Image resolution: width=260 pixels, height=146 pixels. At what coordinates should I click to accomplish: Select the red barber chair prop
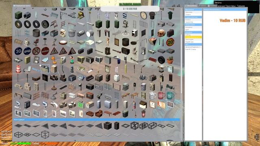point(36,42)
